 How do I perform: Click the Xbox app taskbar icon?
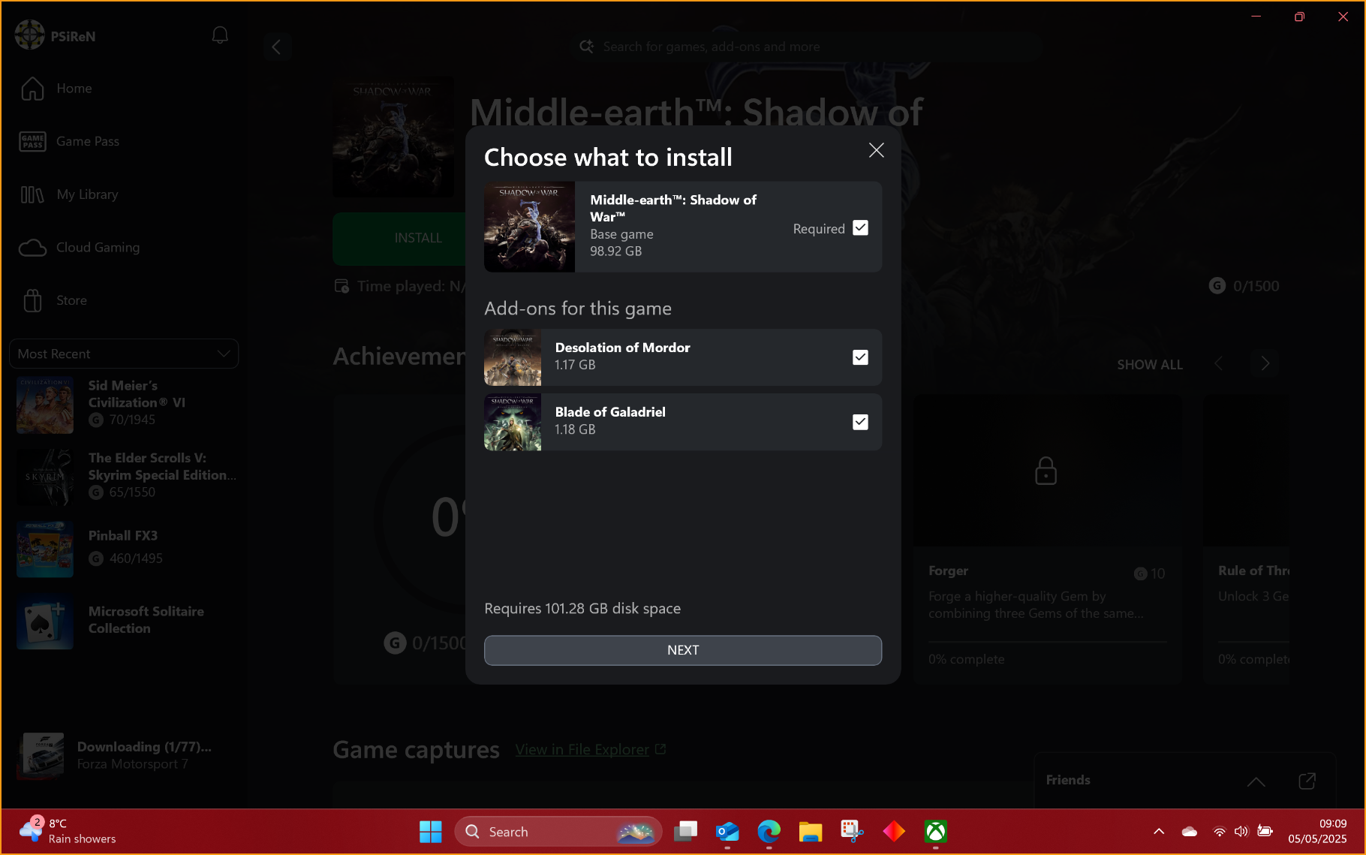click(x=936, y=832)
